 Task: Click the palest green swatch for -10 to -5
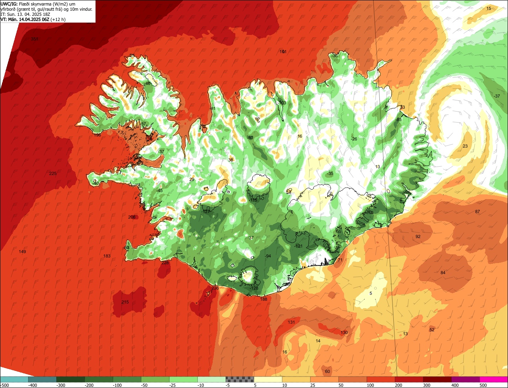(x=212, y=379)
